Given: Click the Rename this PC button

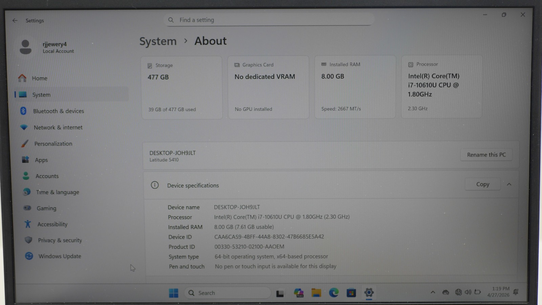Looking at the screenshot, I should tap(486, 155).
